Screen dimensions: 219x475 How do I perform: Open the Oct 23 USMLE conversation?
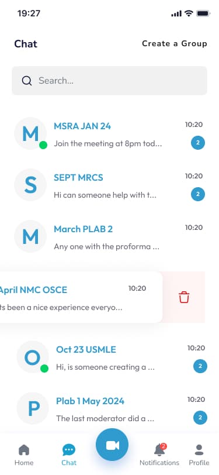112,357
